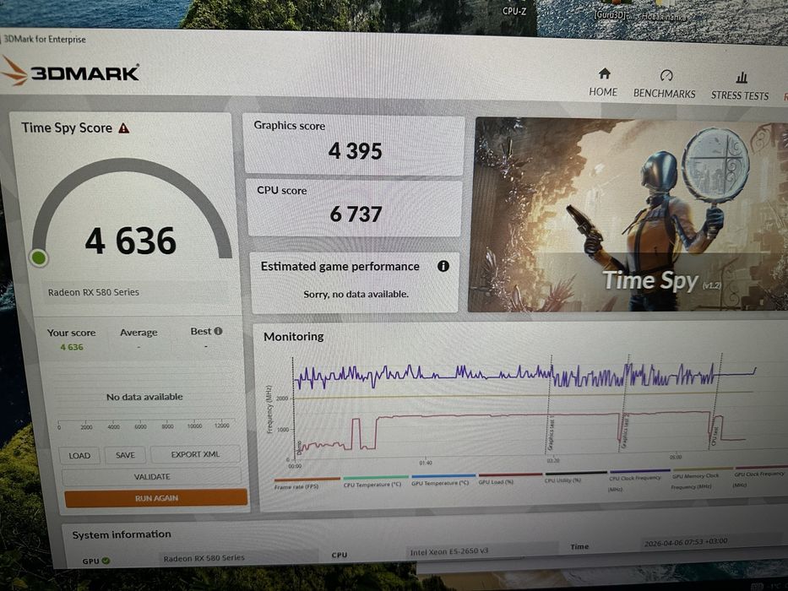Click the info icon next to Best
This screenshot has width=788, height=591.
[218, 331]
